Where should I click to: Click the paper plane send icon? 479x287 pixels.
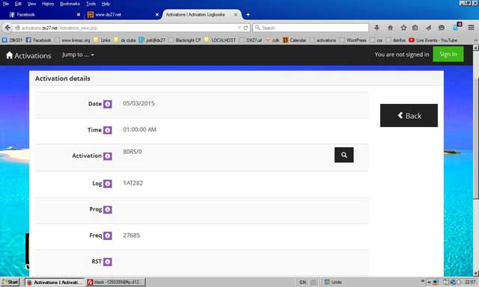pos(428,28)
